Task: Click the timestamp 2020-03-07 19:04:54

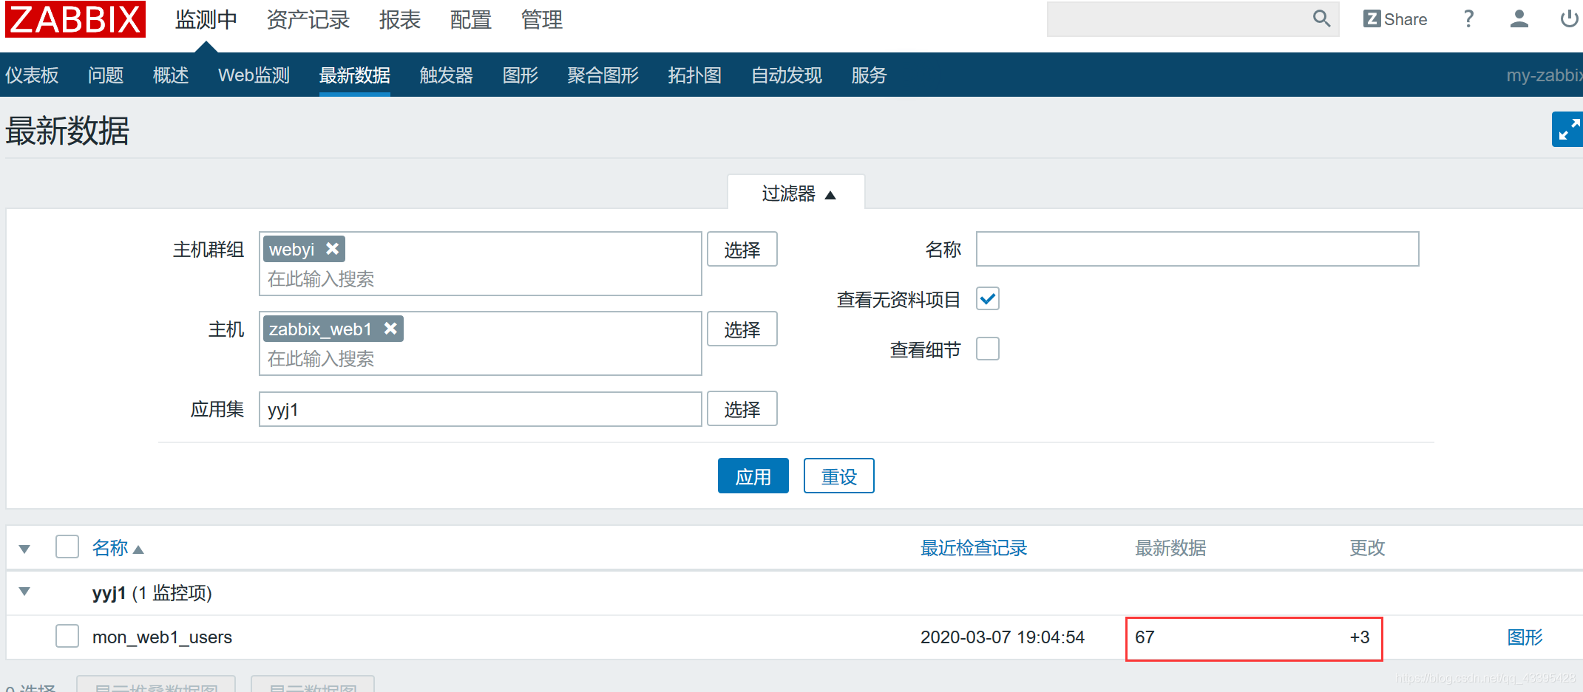Action: [1003, 637]
